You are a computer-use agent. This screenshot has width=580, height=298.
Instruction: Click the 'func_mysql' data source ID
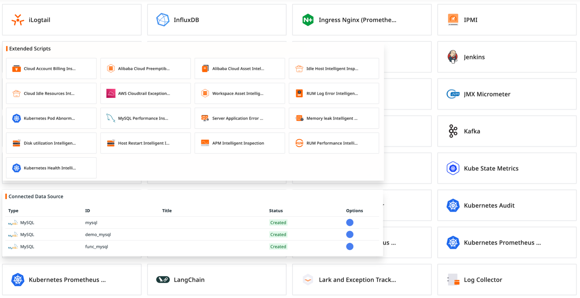click(x=97, y=247)
